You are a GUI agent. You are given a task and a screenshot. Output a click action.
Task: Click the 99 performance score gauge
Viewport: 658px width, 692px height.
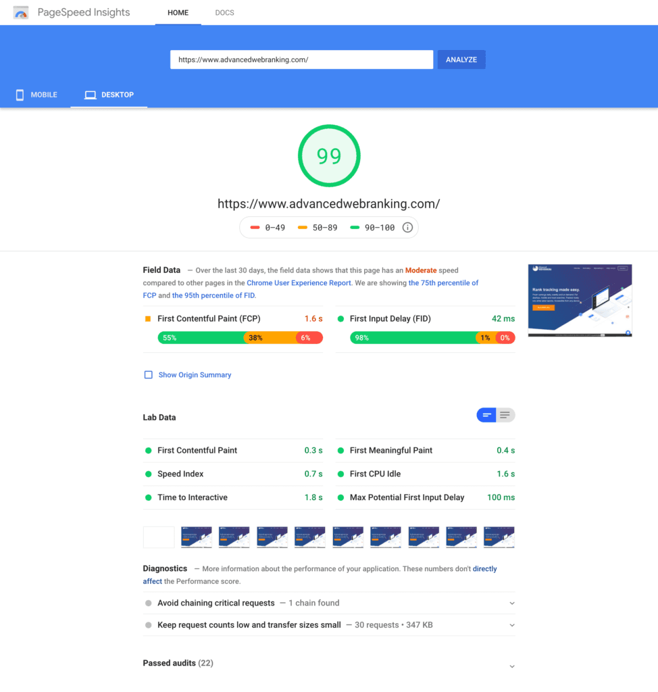[x=329, y=156]
